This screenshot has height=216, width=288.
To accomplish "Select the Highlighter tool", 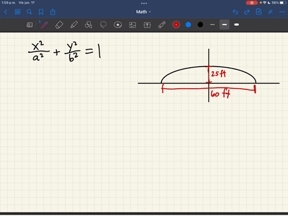I will 74,25.
